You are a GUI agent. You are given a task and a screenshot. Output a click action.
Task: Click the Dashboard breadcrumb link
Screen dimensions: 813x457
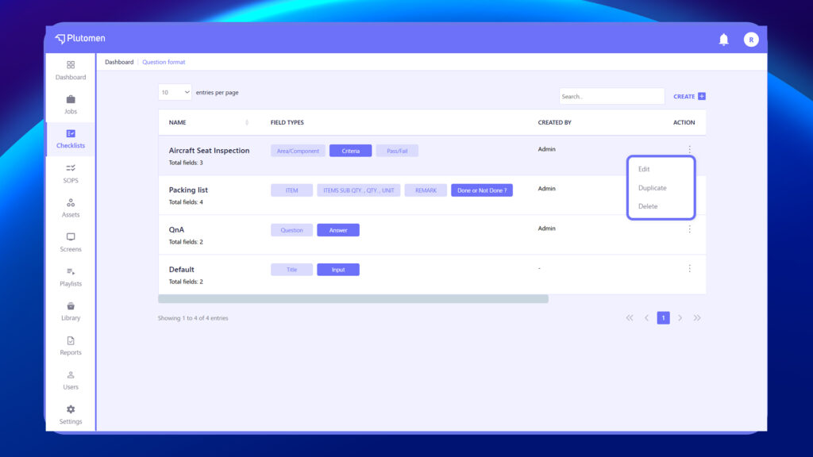point(119,62)
